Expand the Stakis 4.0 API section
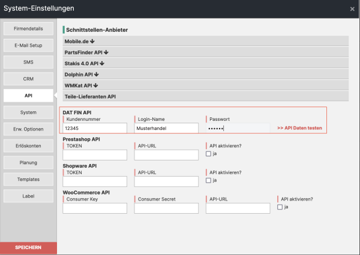The image size is (360, 255). coord(85,63)
